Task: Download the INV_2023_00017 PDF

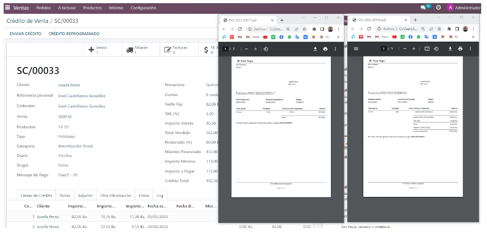Action: (x=315, y=49)
